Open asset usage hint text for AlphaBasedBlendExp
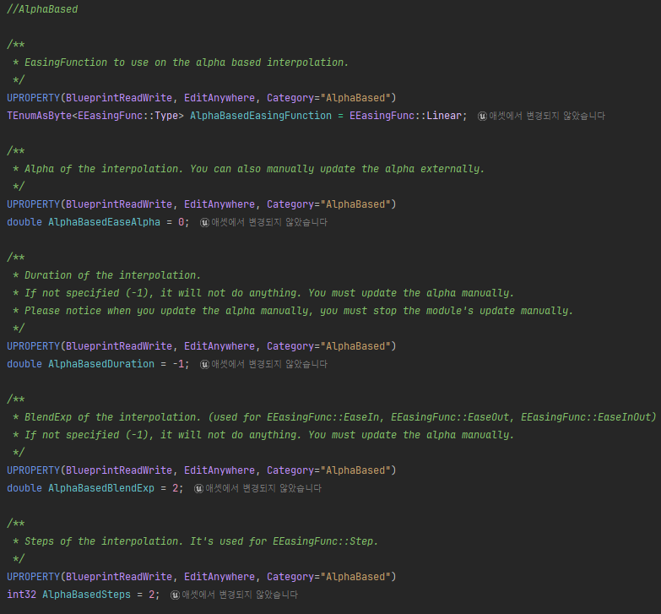Viewport: 661px width, 614px height. pos(263,488)
